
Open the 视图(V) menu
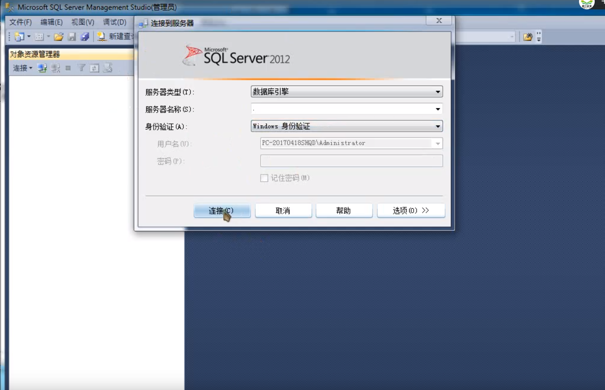[82, 22]
